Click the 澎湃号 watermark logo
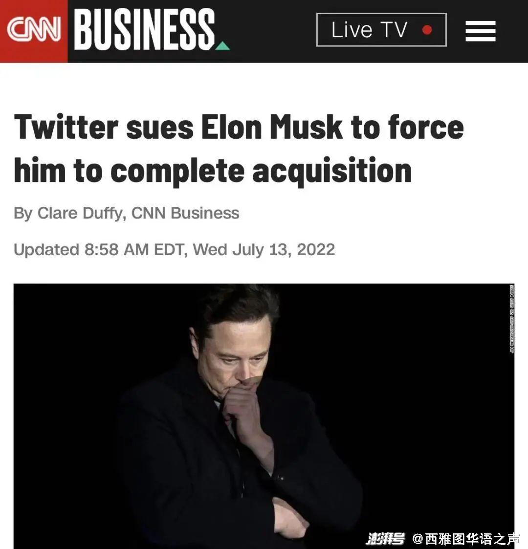 point(386,539)
